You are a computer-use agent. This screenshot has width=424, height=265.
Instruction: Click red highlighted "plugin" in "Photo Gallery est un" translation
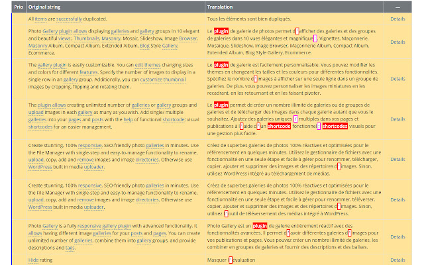(x=260, y=226)
